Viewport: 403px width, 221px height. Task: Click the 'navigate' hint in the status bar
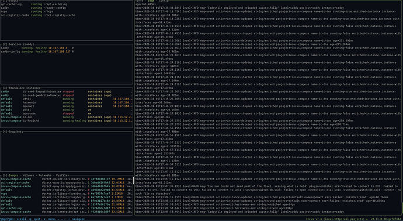pyautogui.click(x=78, y=219)
